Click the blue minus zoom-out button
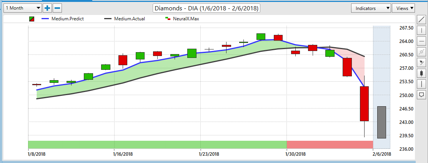The image size is (428, 163). tap(57, 8)
